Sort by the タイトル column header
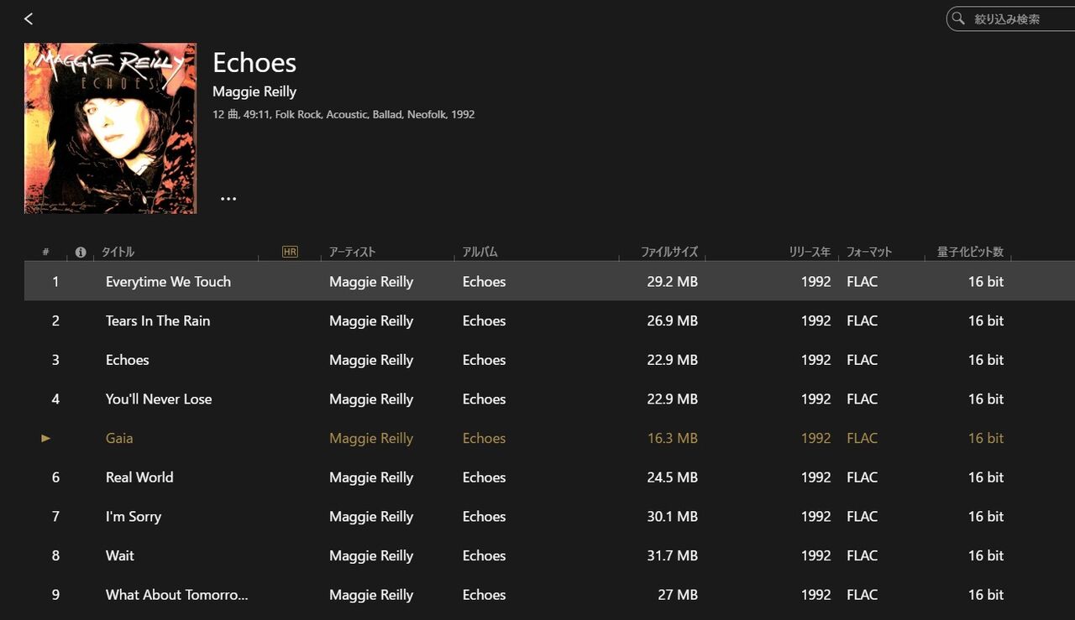Image resolution: width=1075 pixels, height=620 pixels. (x=118, y=252)
